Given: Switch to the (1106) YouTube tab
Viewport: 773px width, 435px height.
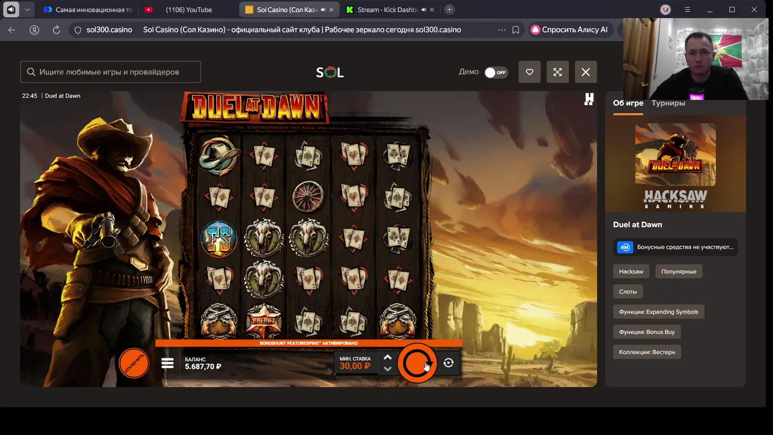Looking at the screenshot, I should [x=188, y=10].
